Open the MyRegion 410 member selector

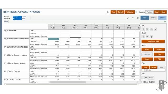tap(17, 18)
